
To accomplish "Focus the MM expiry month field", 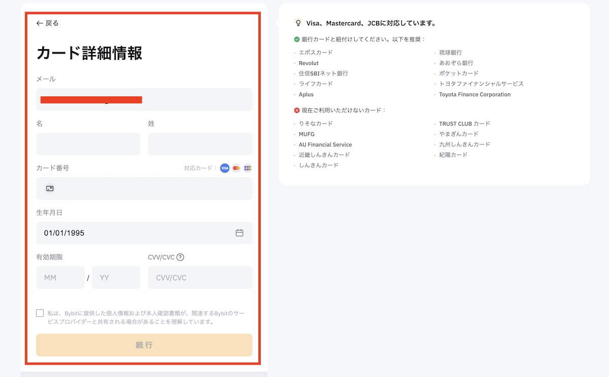I will pos(60,278).
